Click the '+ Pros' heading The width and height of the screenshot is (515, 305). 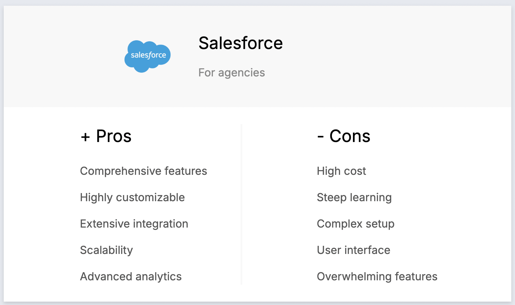pyautogui.click(x=106, y=136)
